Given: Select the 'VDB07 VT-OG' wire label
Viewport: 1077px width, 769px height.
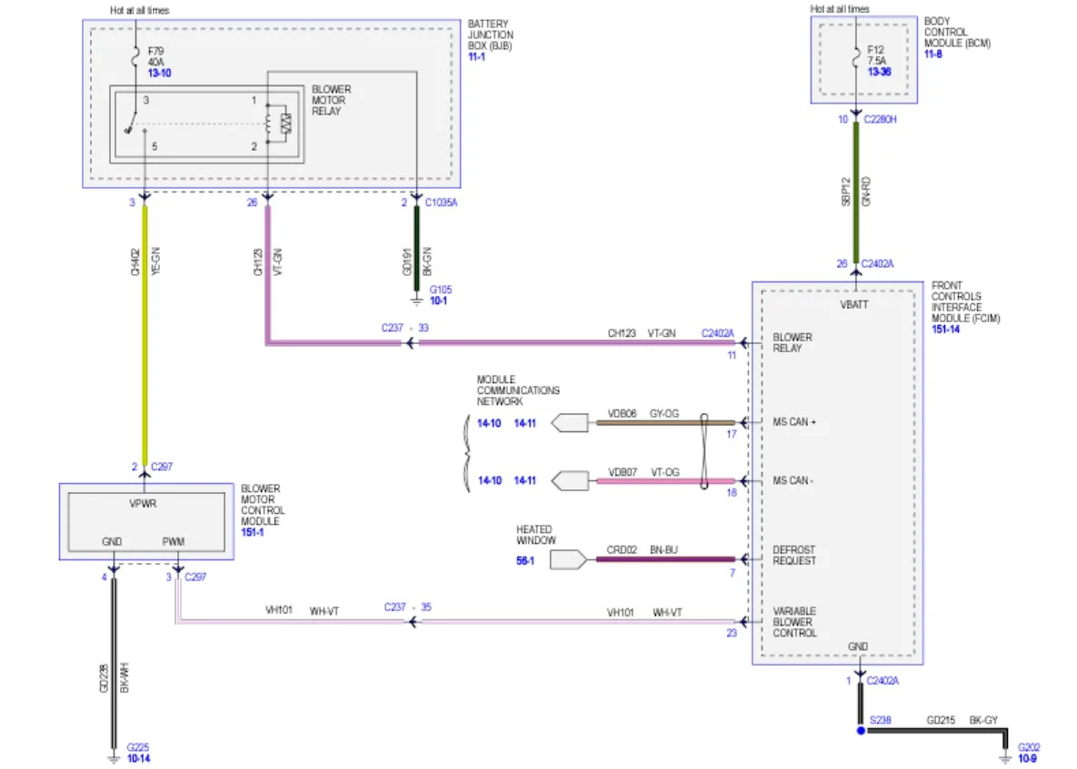Looking at the screenshot, I should (643, 472).
